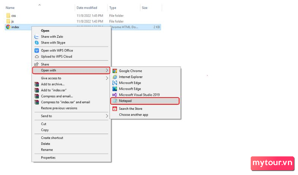Open Properties from the context menu
The image size is (298, 175).
48,158
